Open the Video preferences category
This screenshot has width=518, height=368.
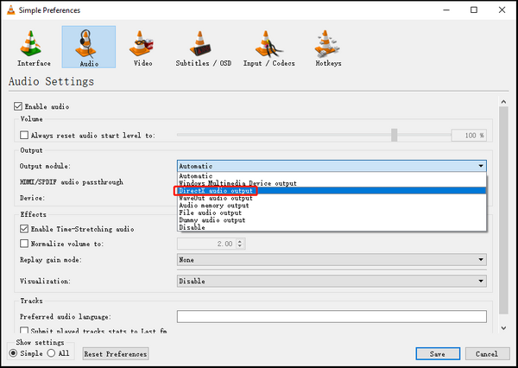142,46
